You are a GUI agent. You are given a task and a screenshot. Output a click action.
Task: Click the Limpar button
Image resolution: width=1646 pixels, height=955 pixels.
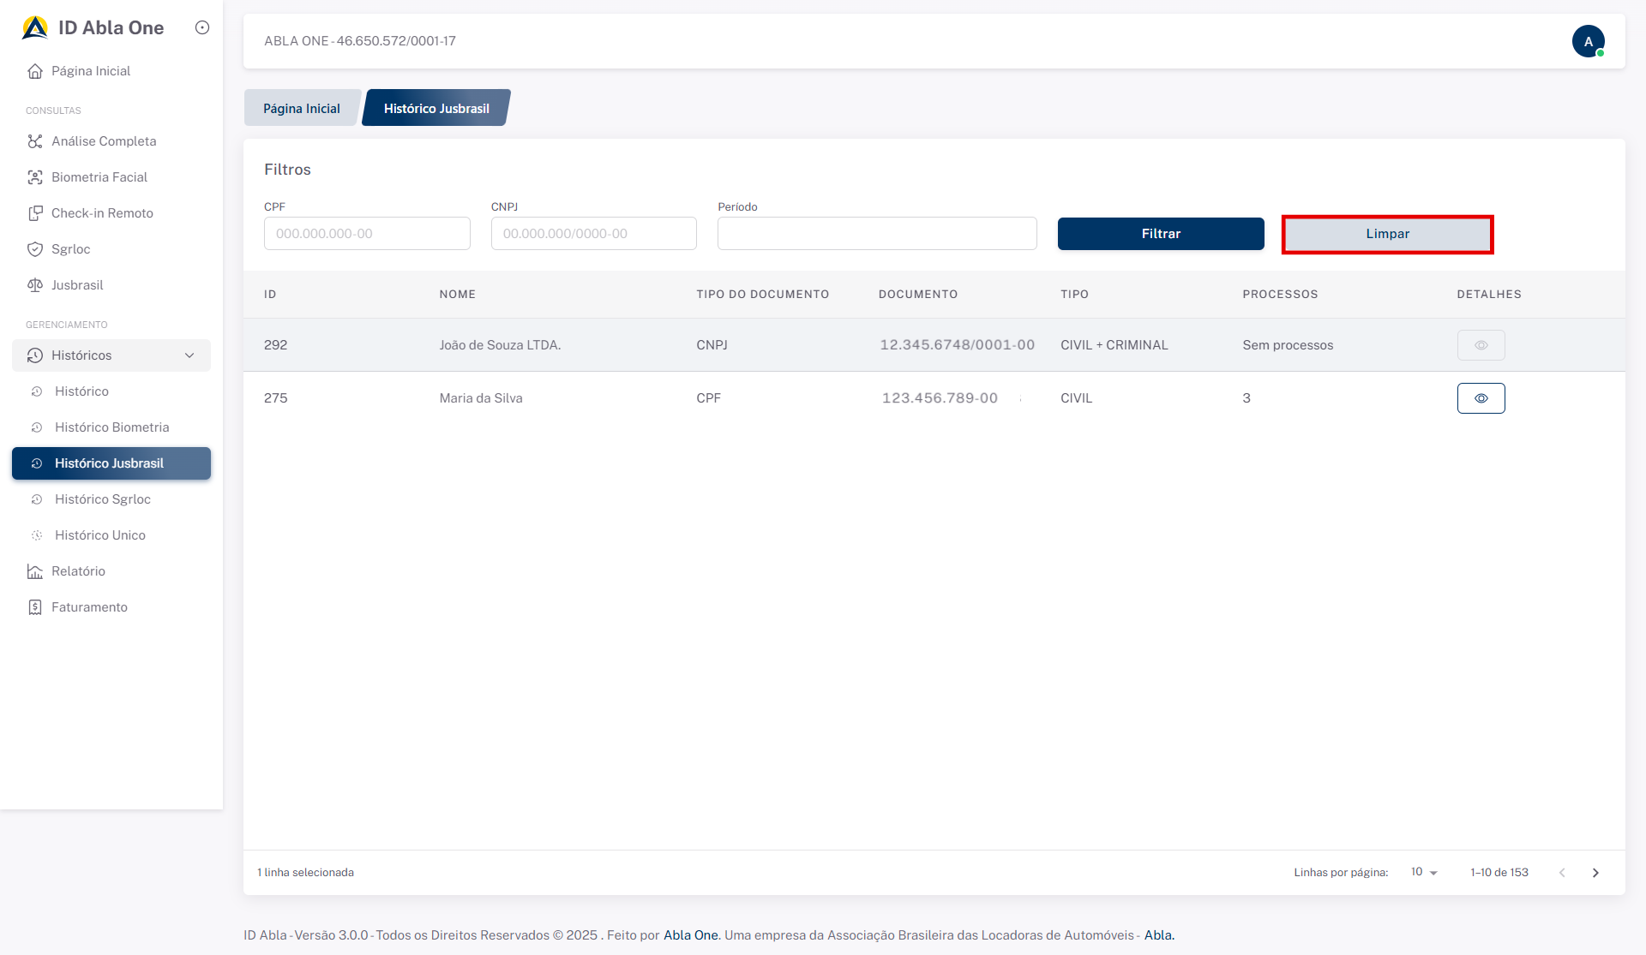click(x=1387, y=234)
